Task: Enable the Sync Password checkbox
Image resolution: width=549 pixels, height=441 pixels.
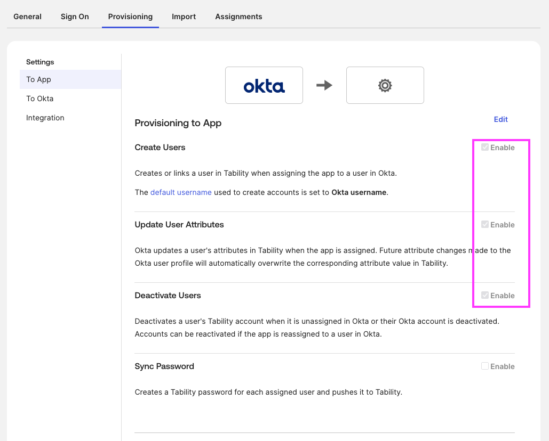Action: coord(485,366)
